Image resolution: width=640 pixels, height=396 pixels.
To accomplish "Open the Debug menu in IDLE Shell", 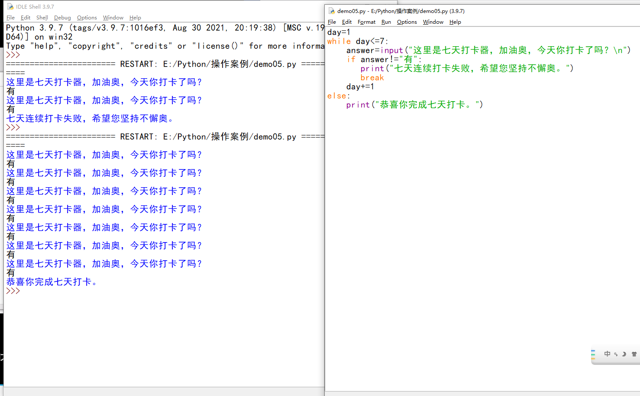I will 62,18.
